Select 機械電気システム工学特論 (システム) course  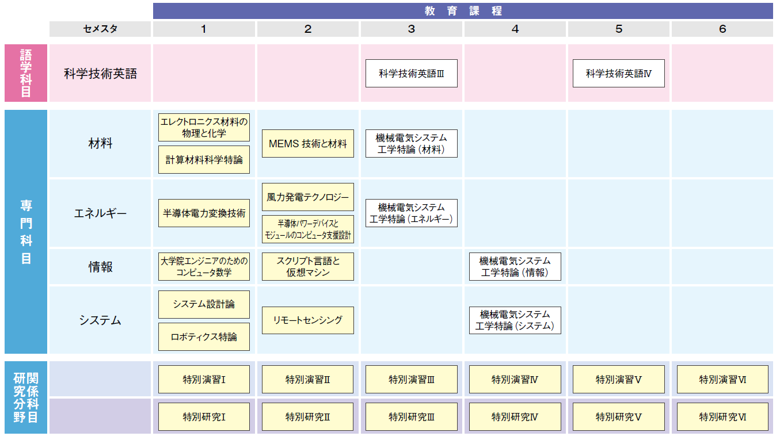[515, 320]
